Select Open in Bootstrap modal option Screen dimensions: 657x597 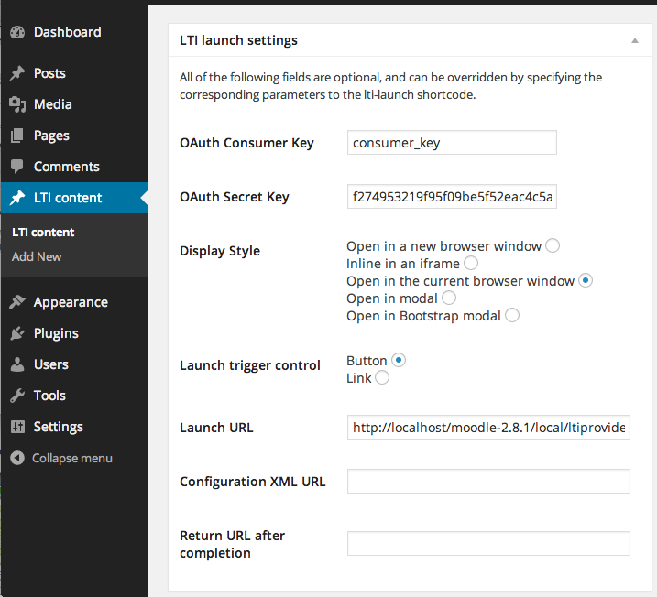(512, 315)
